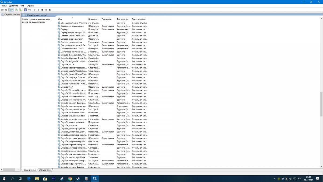This screenshot has height=182, width=323.
Task: Click the vertical scrollbar thumb of services list
Action: point(321,104)
